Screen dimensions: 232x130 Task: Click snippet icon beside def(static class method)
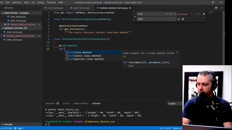click(x=67, y=56)
